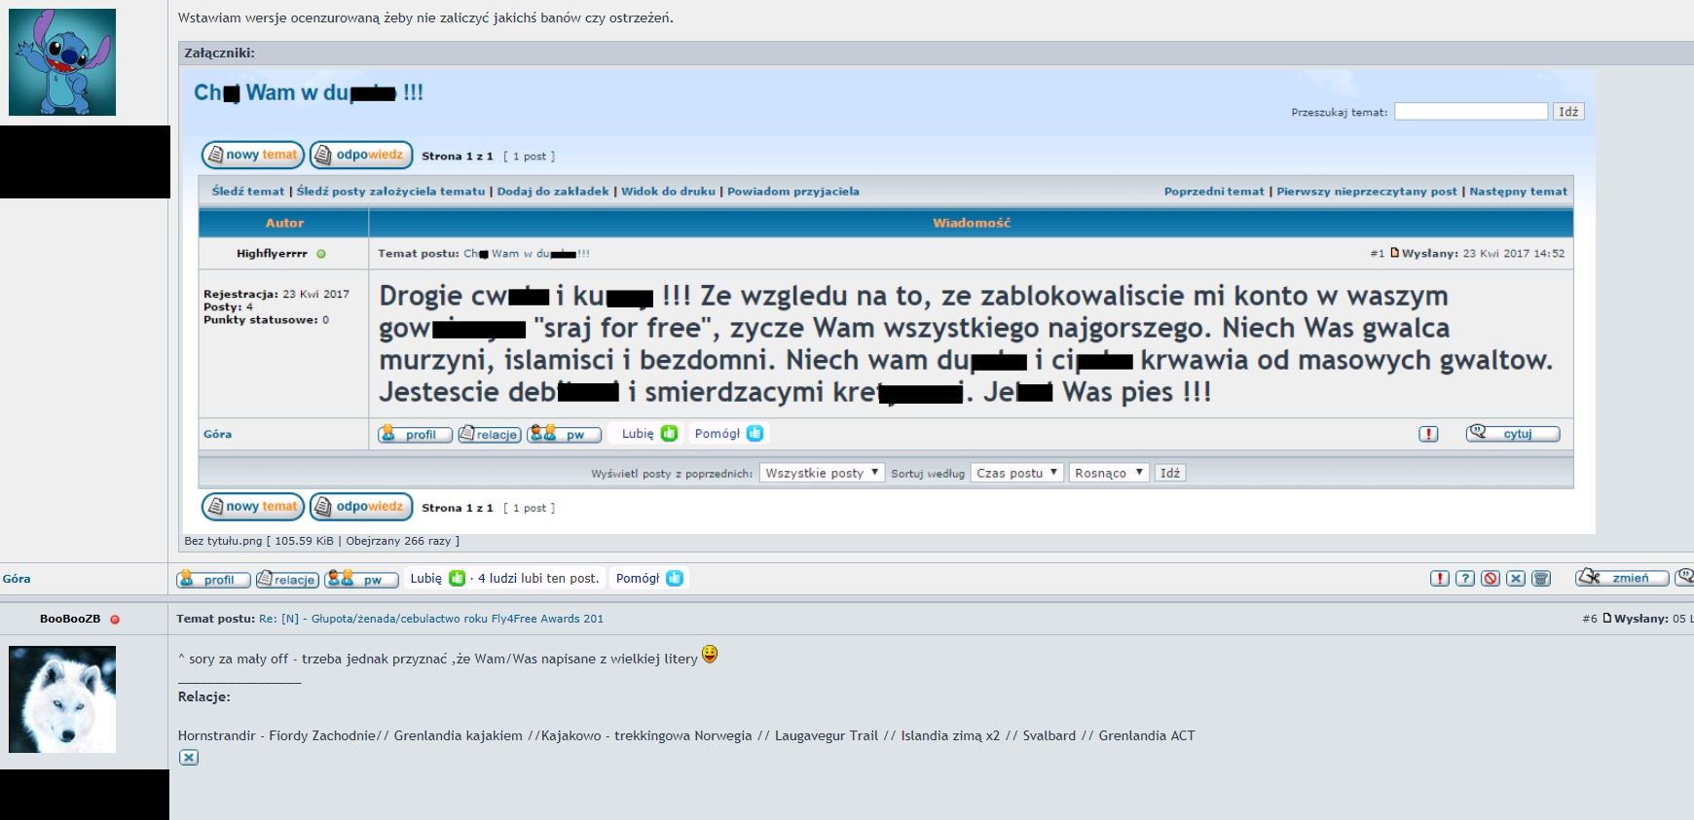The image size is (1694, 820).
Task: Click Powiadom przyjaciela link
Action: 793,192
